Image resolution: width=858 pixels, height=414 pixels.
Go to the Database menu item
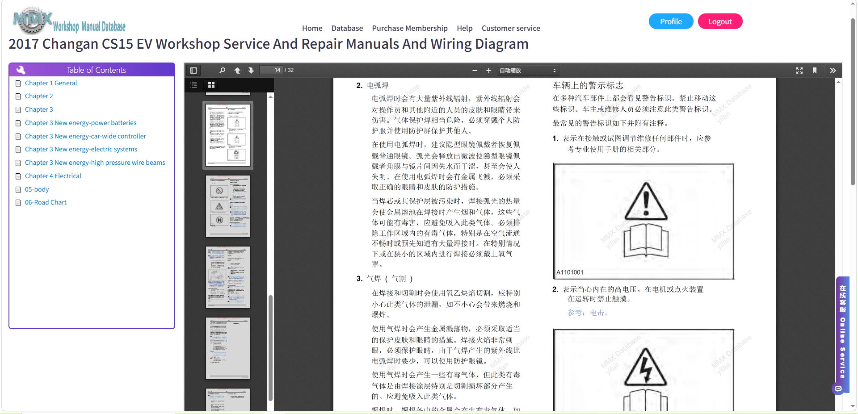[x=347, y=28]
